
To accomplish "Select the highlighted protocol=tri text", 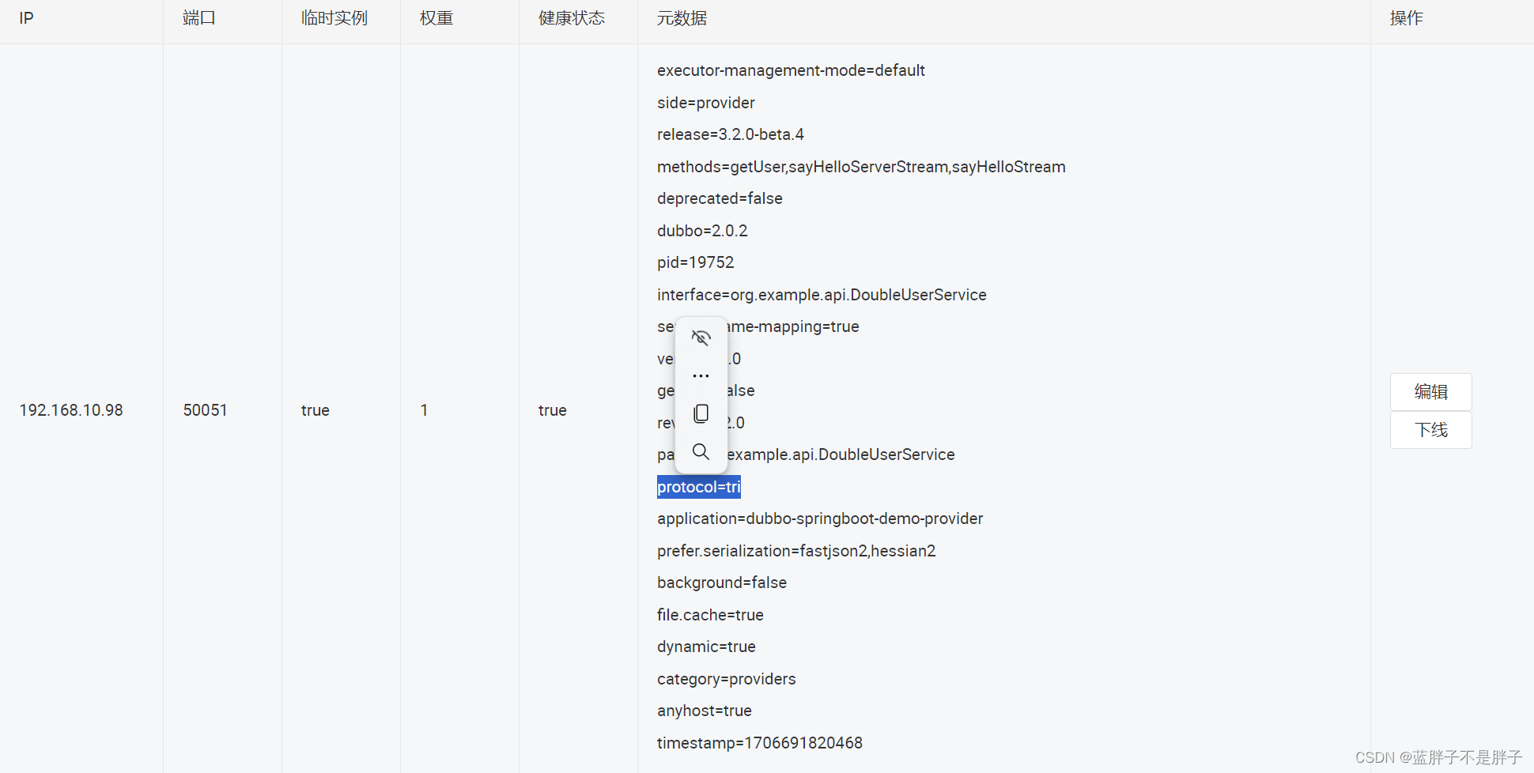I will pos(699,487).
